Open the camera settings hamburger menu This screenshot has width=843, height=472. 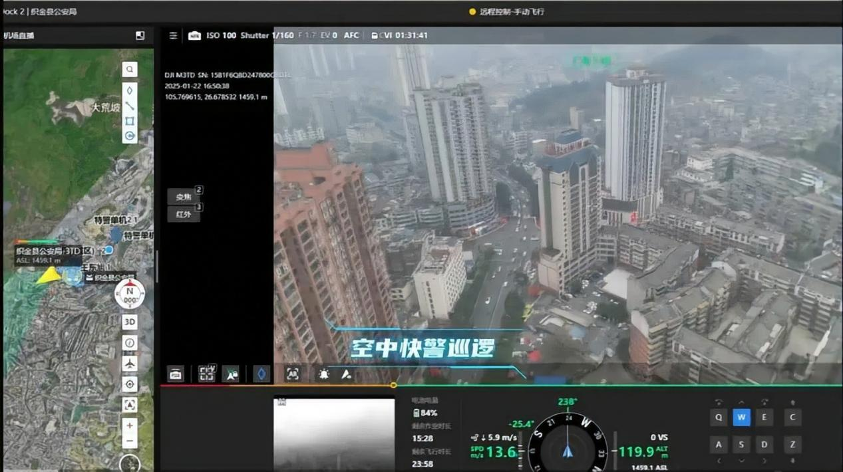173,35
